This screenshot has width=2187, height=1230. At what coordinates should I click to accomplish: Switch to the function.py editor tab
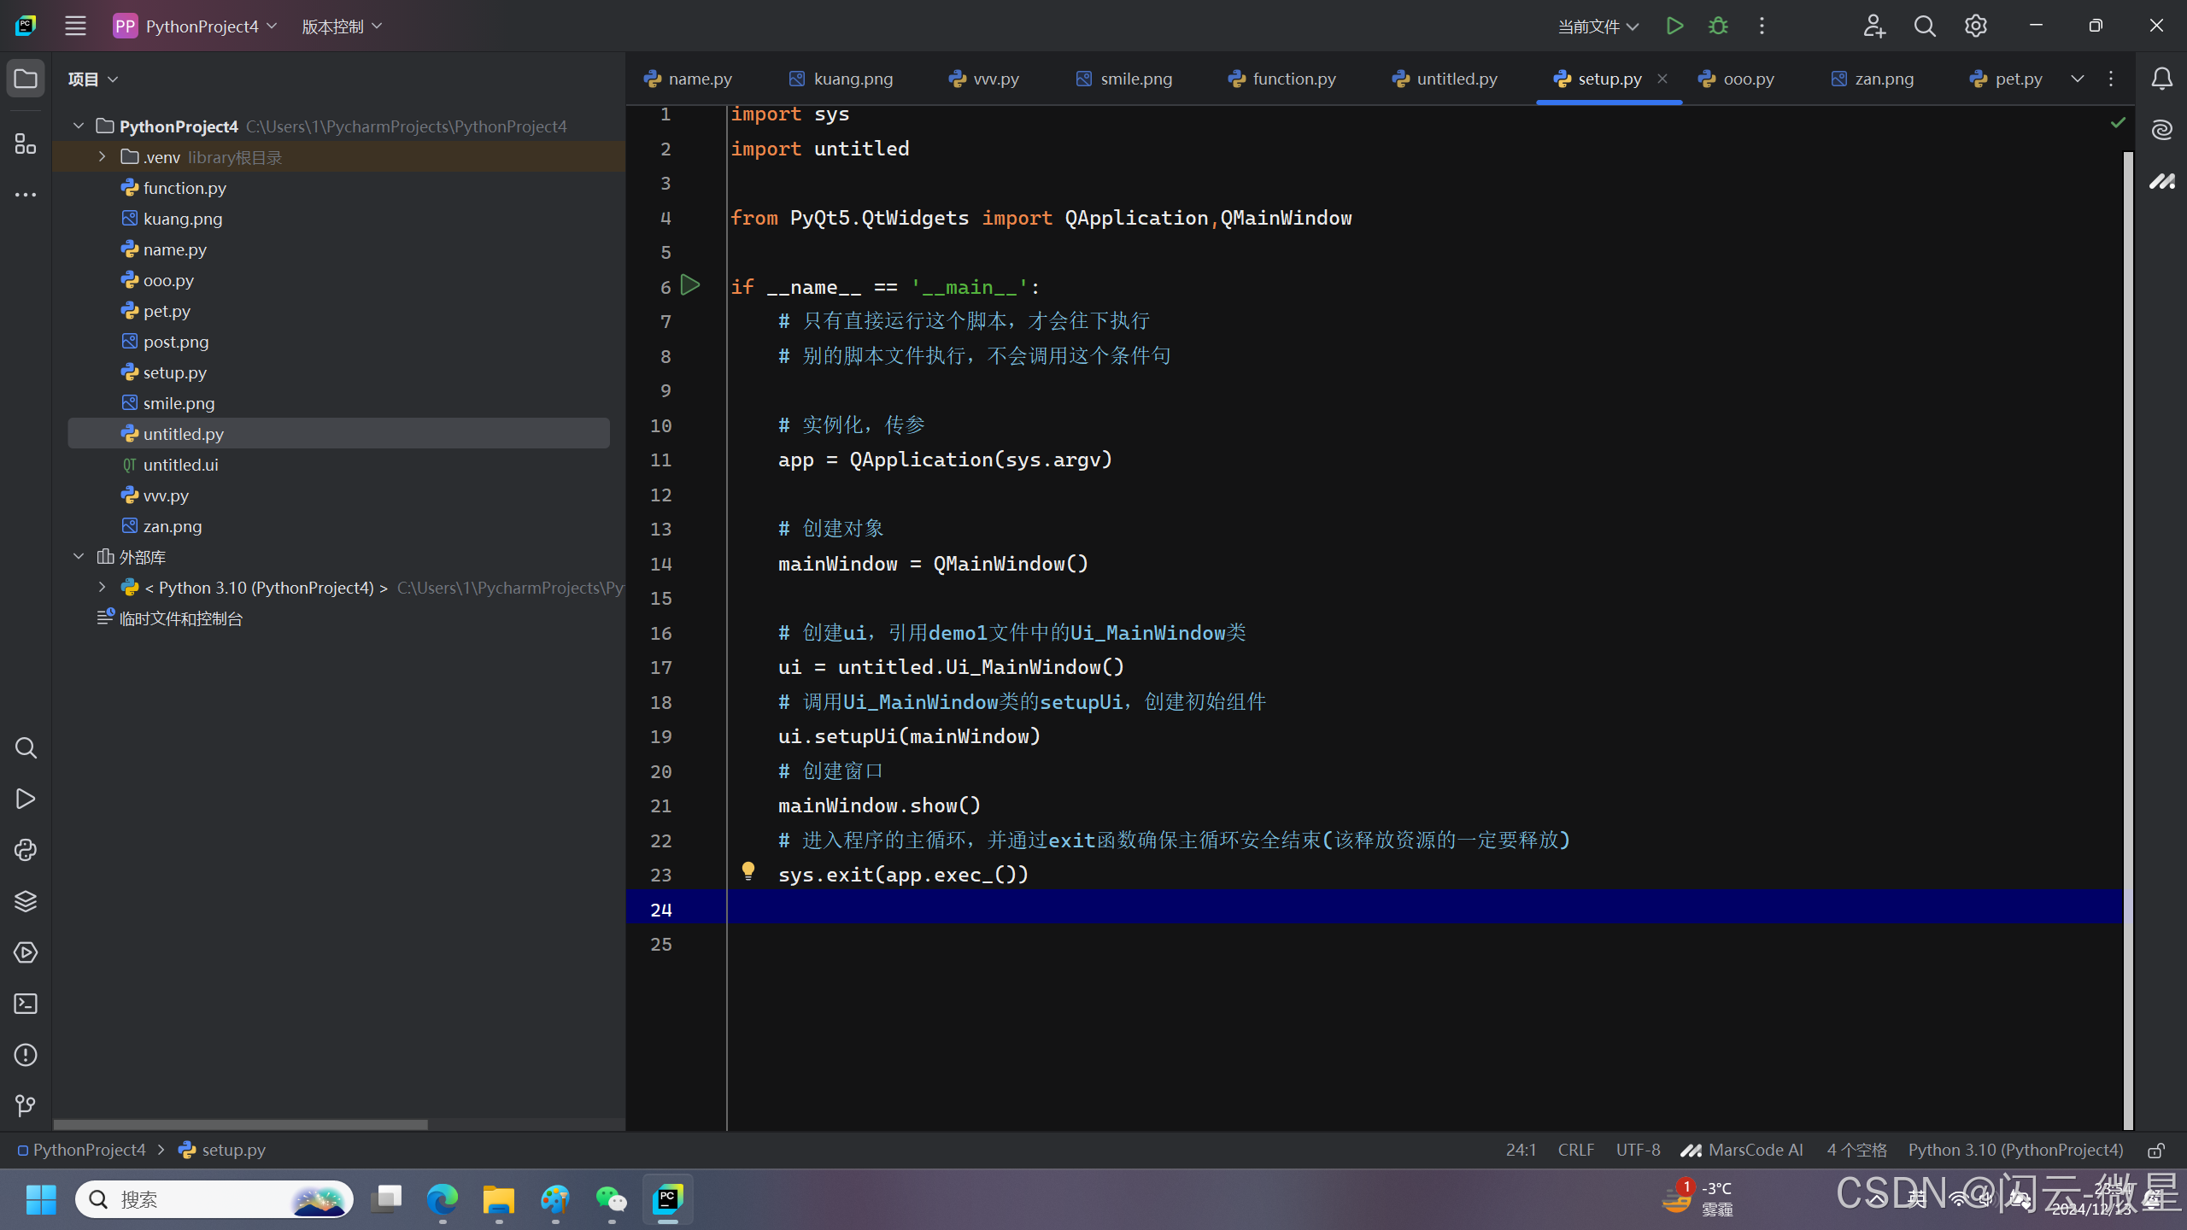coord(1282,79)
